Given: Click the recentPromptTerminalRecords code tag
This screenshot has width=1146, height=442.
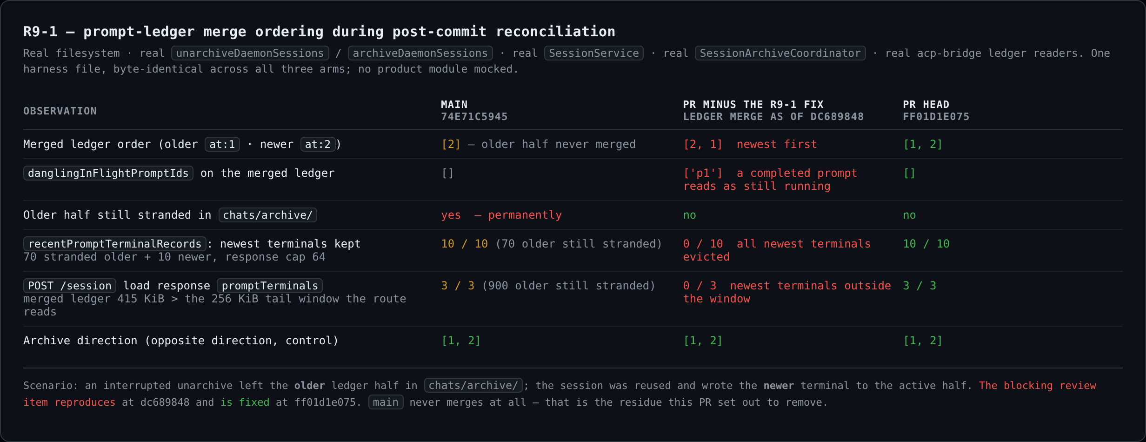Looking at the screenshot, I should [115, 244].
